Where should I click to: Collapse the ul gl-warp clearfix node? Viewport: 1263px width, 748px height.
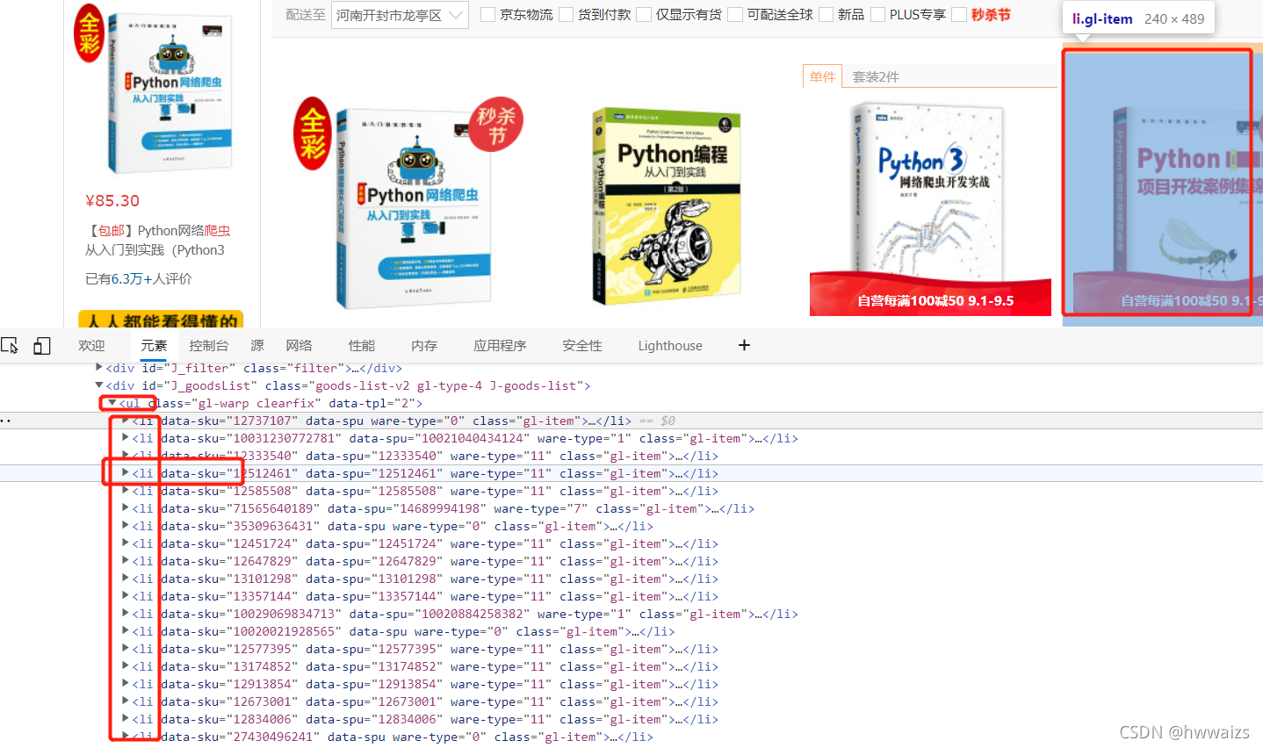112,403
